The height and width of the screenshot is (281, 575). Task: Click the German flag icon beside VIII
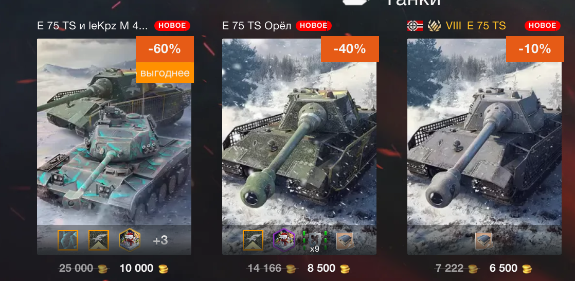point(415,26)
